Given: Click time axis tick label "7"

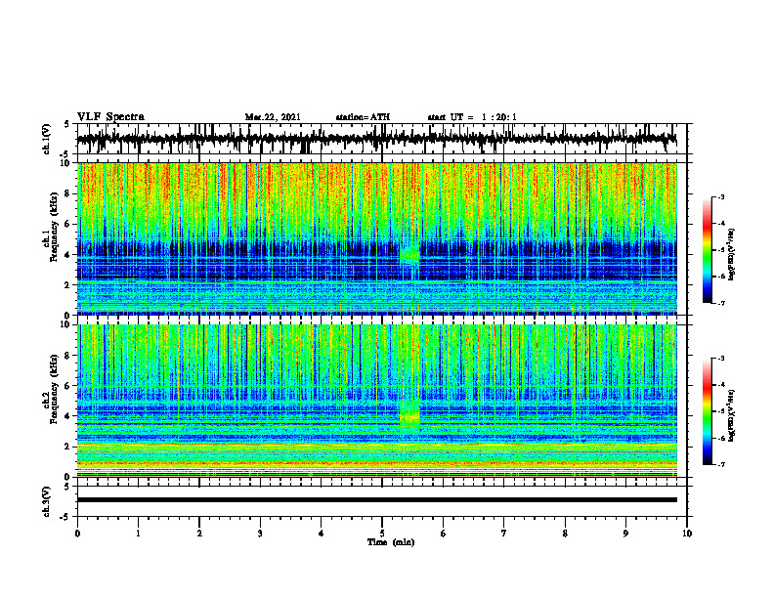Looking at the screenshot, I should click(504, 534).
